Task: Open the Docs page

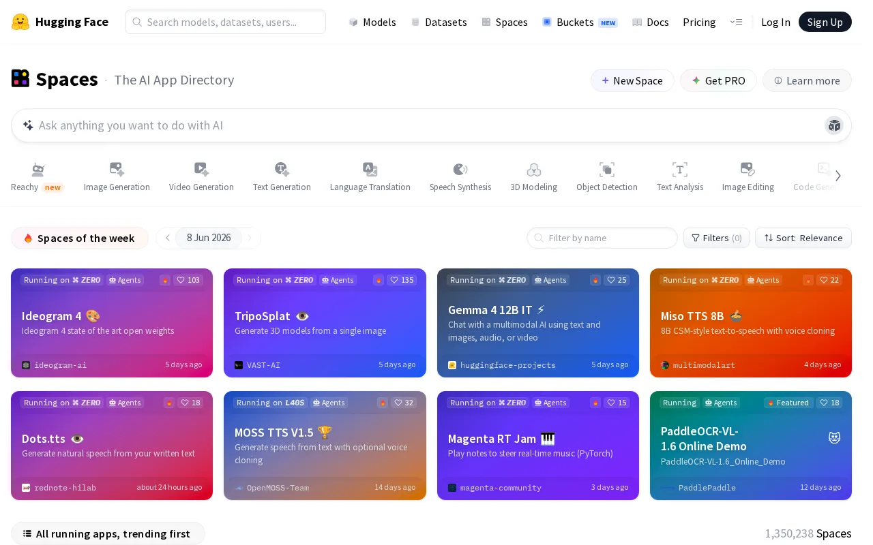Action: pyautogui.click(x=651, y=22)
